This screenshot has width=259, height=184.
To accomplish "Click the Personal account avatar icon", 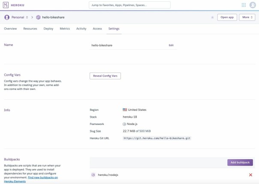I will click(7, 17).
